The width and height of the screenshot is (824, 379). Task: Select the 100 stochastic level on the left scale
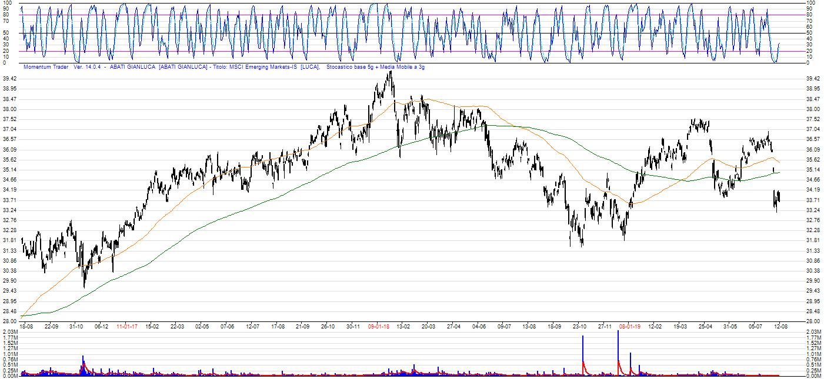[6, 3]
